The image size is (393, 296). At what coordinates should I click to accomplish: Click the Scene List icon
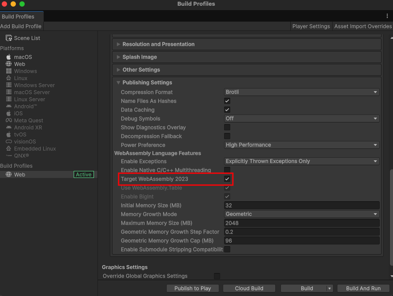[9, 38]
